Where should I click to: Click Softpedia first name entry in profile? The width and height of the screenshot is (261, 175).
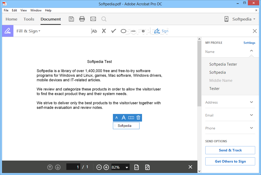coord(217,72)
